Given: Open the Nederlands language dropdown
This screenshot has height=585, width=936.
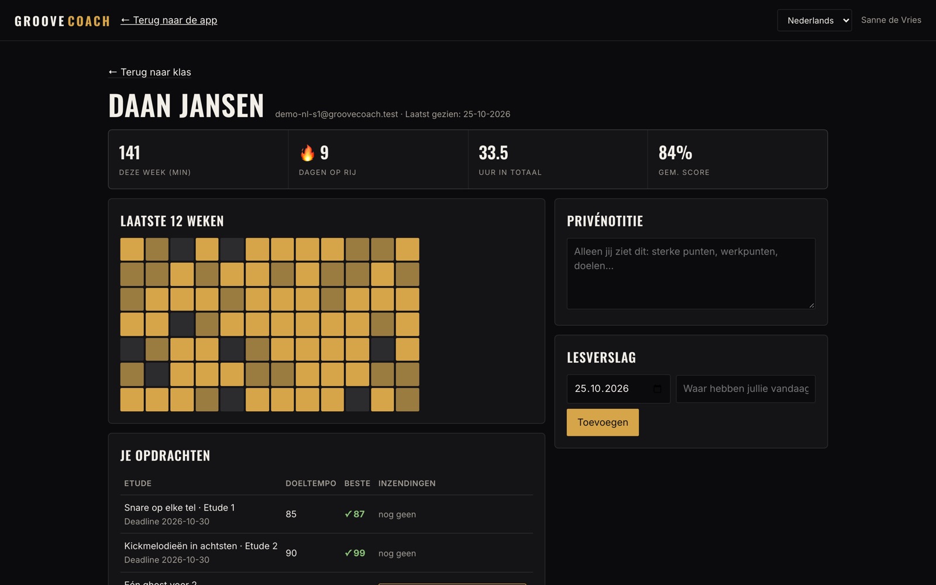Looking at the screenshot, I should pyautogui.click(x=814, y=20).
